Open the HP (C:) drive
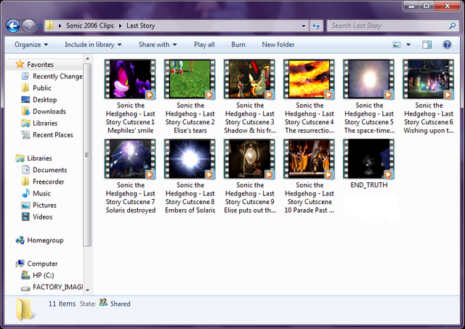 coord(38,275)
